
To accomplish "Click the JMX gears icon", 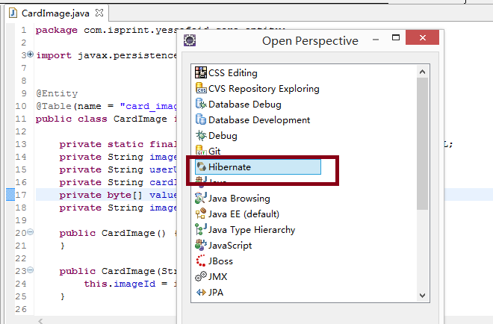I will tap(201, 276).
